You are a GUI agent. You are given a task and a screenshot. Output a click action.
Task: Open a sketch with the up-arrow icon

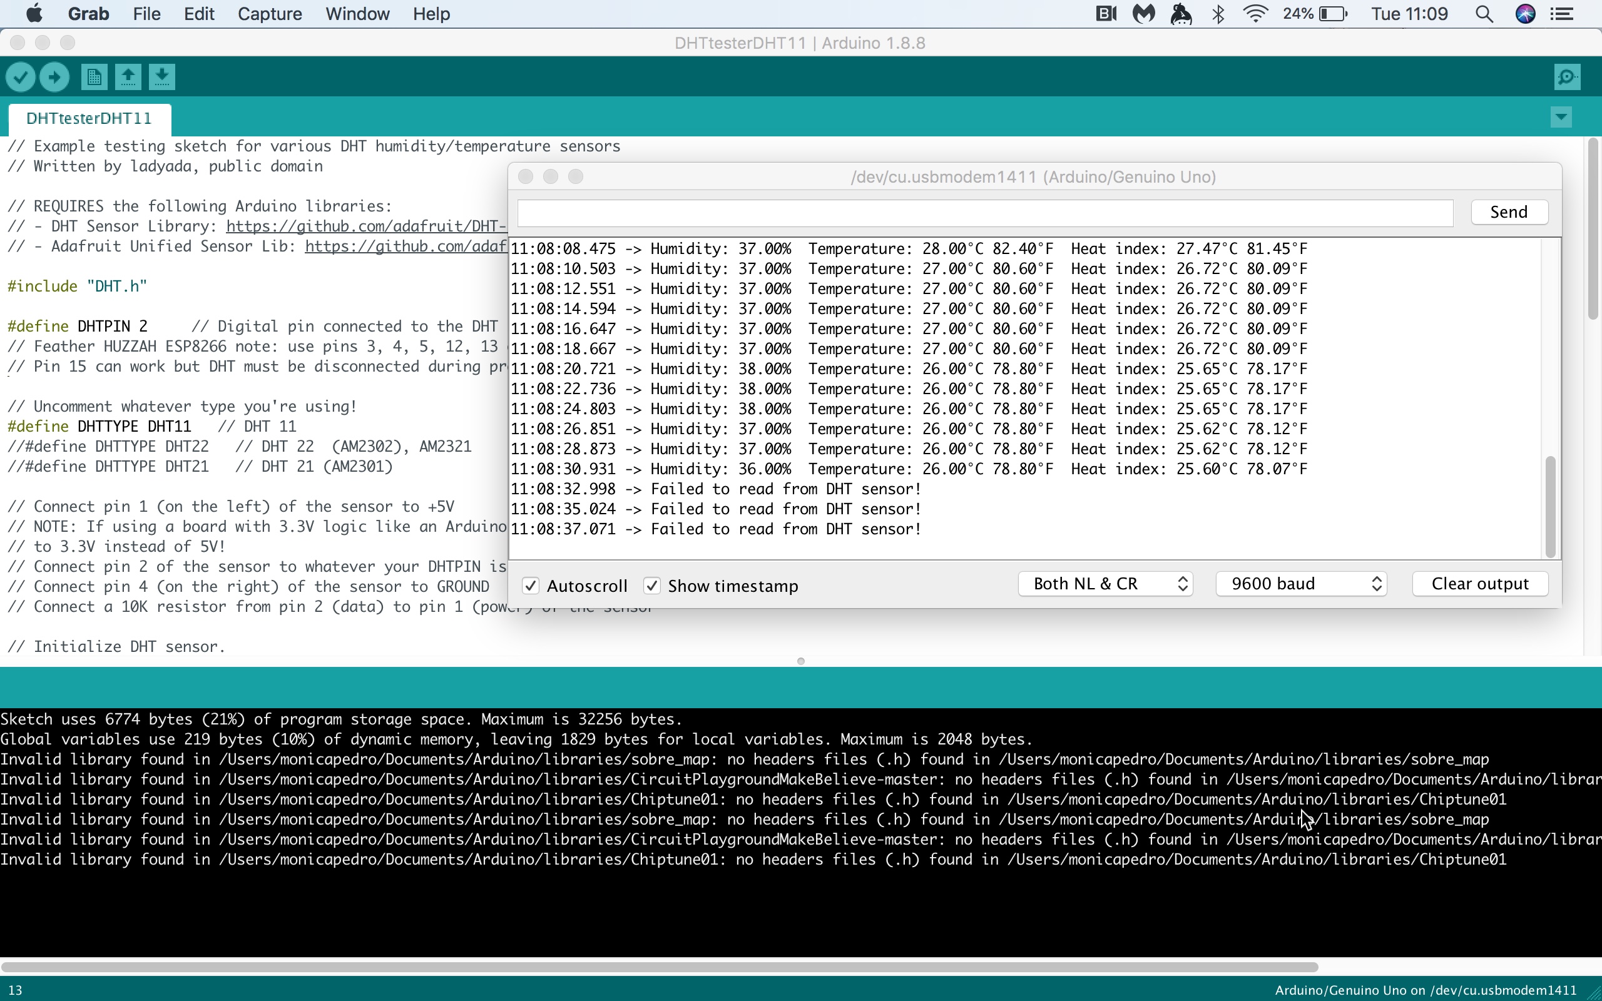click(128, 77)
